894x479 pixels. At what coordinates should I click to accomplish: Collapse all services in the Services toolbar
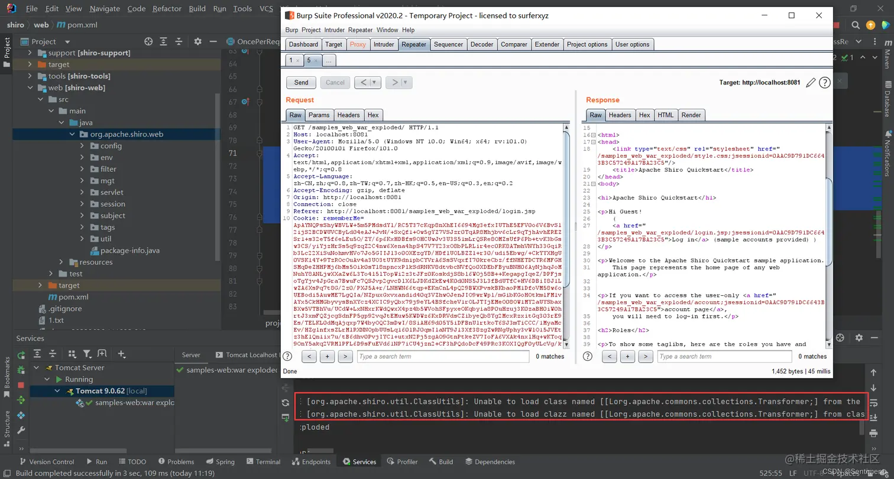(54, 354)
